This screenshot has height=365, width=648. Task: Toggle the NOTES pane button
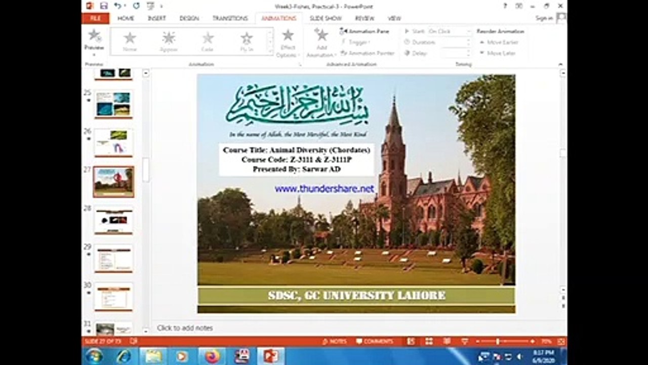[x=335, y=341]
